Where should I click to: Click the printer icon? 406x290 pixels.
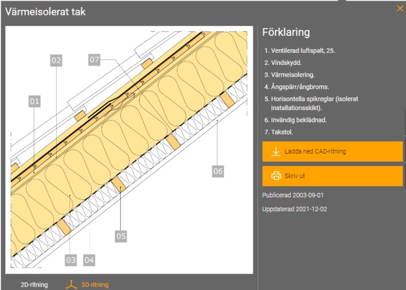276,176
